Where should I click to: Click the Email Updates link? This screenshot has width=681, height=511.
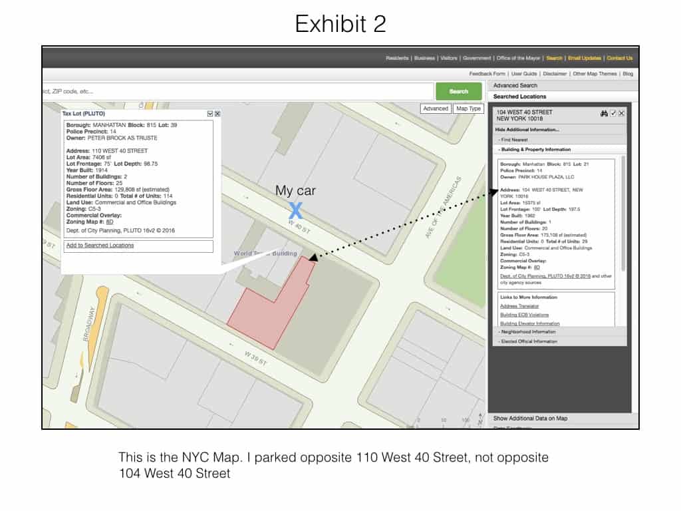click(585, 59)
